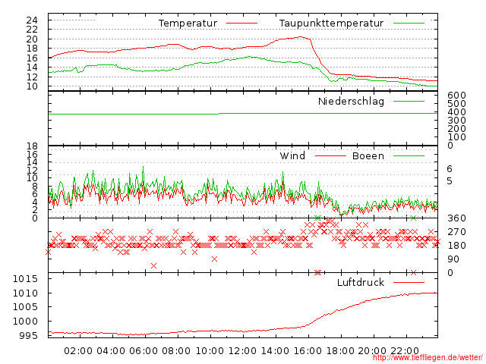Image resolution: width=486 pixels, height=364 pixels.
Task: Click the green Taupunkttemperatur legend line
Action: point(409,24)
